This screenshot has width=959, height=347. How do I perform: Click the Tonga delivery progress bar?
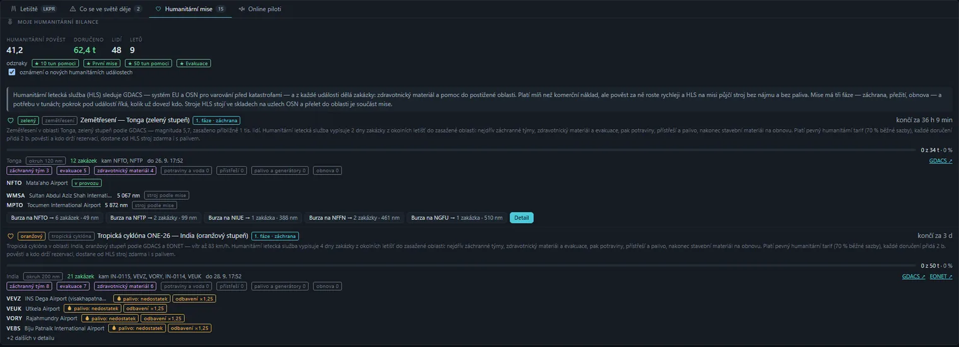click(462, 150)
